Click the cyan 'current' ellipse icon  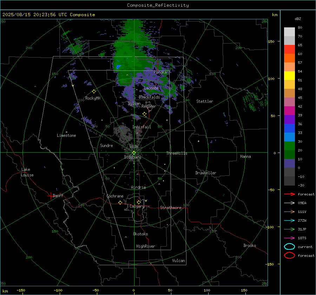coord(289,247)
